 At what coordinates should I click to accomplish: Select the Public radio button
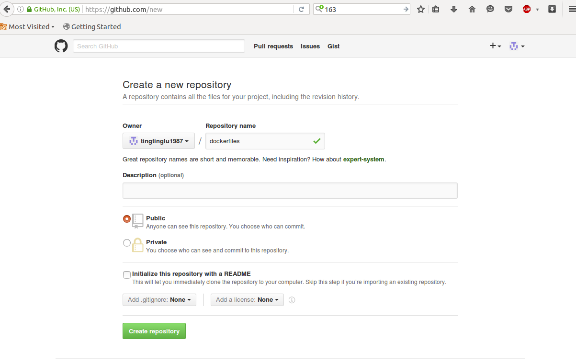(127, 219)
